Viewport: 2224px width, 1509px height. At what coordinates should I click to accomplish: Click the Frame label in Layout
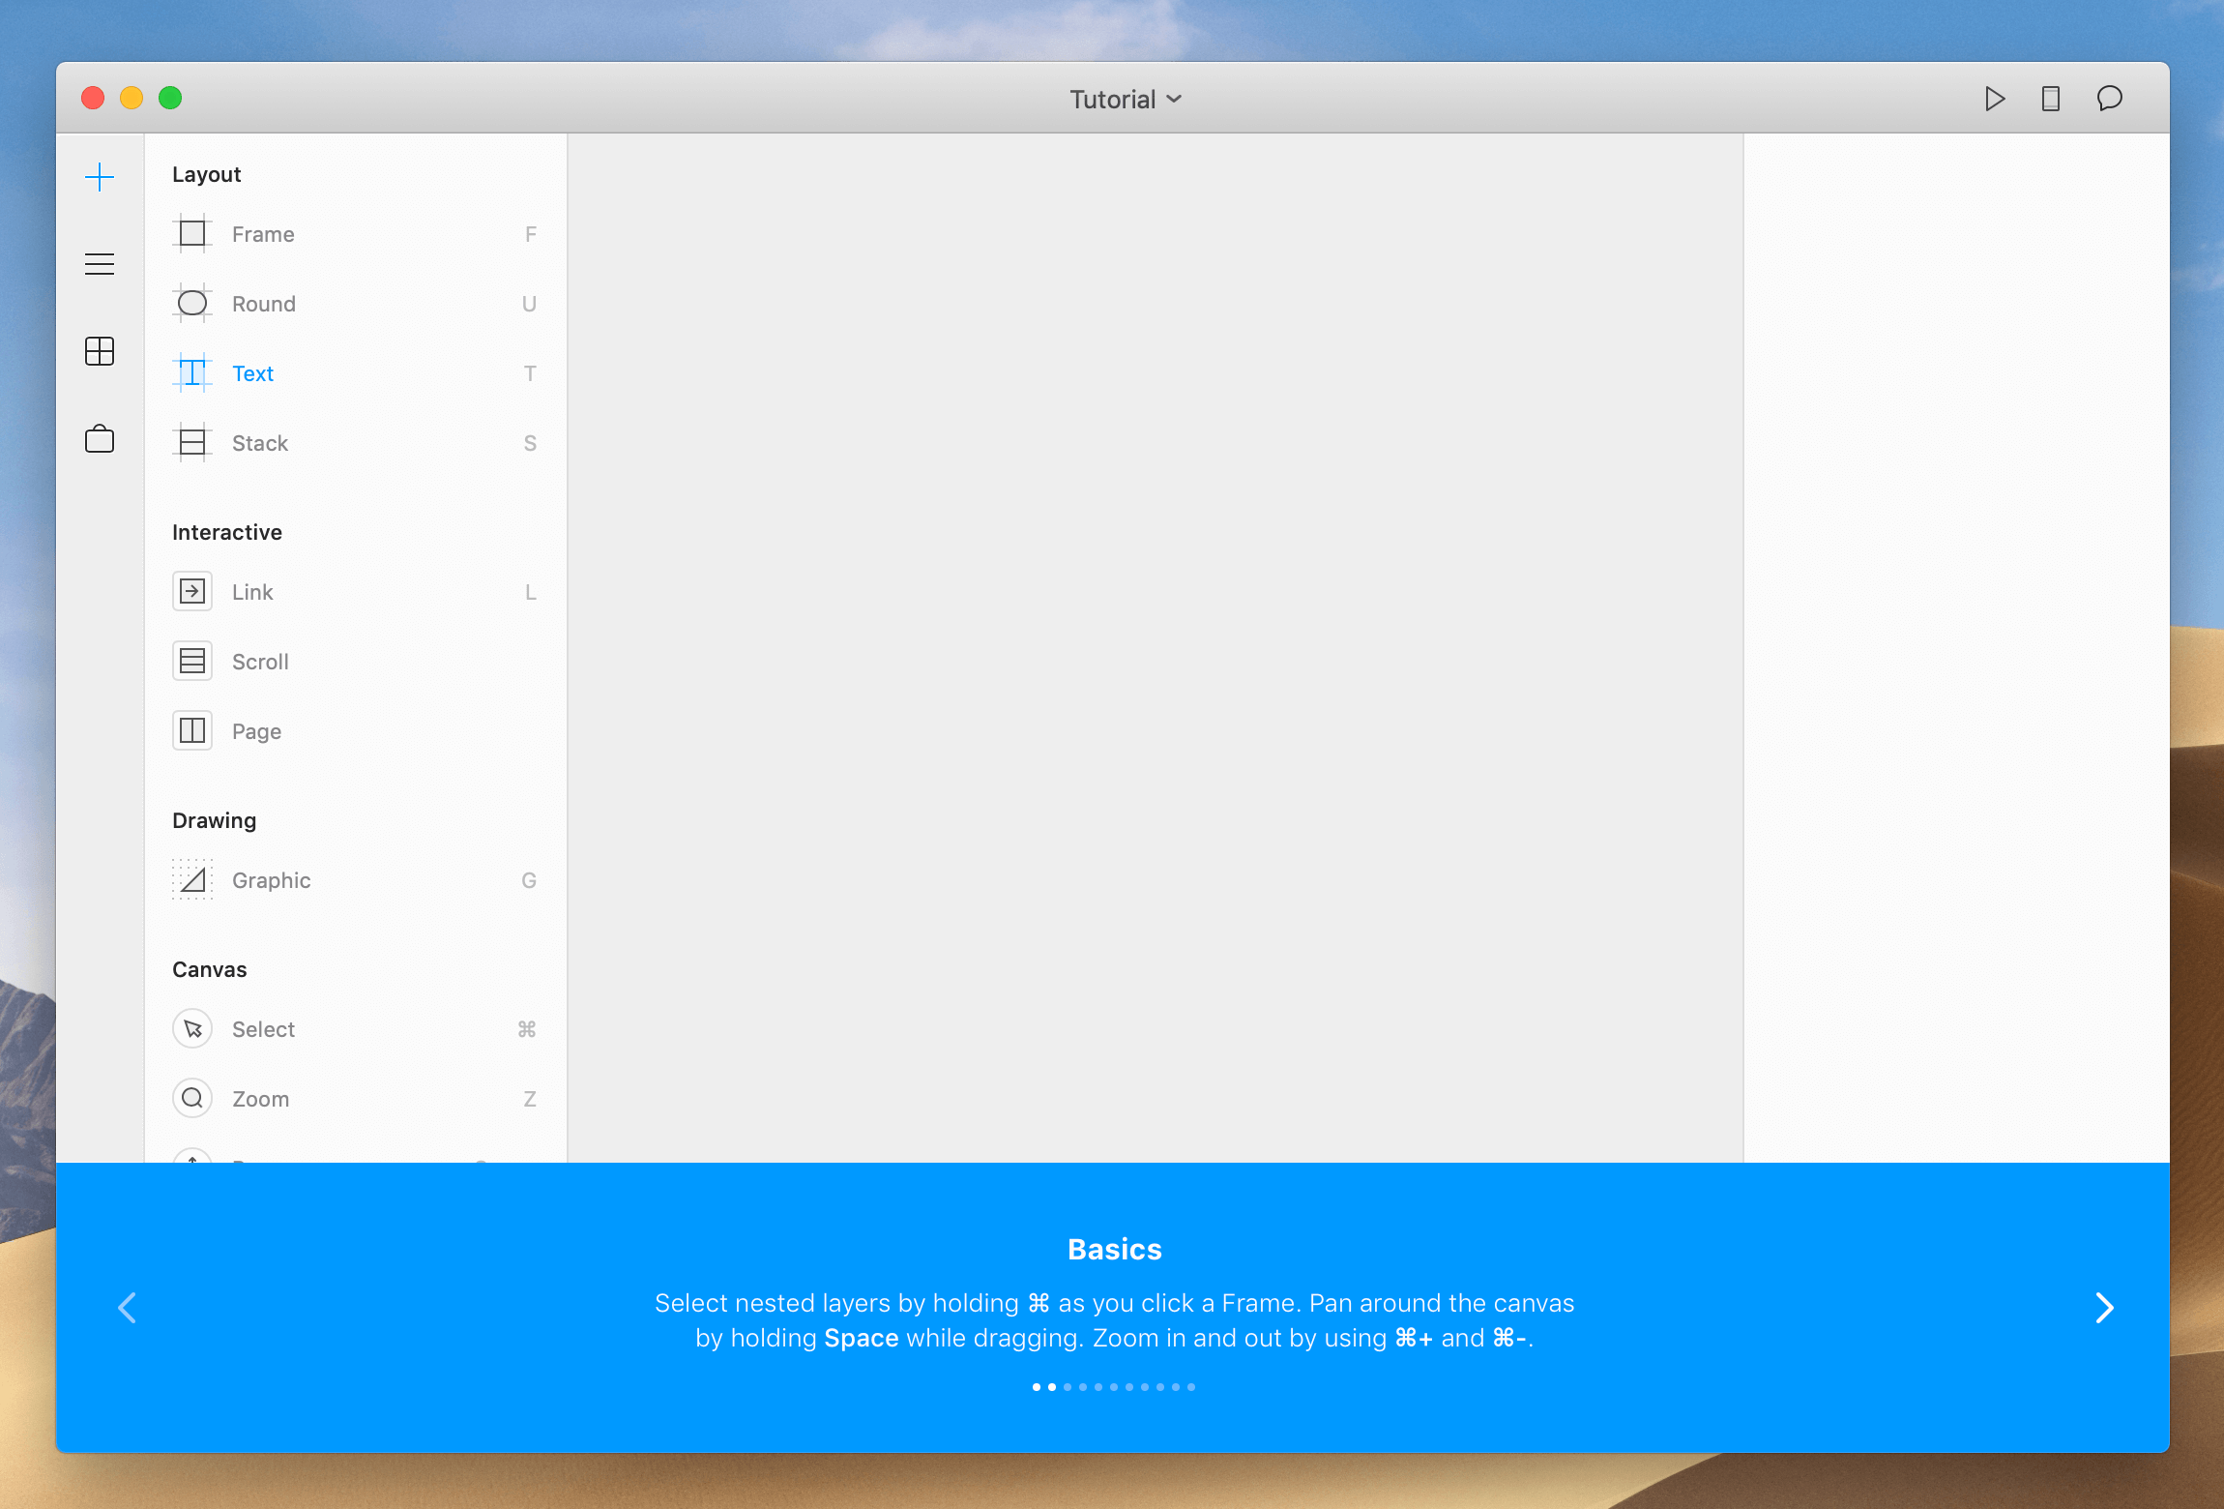[x=263, y=234]
